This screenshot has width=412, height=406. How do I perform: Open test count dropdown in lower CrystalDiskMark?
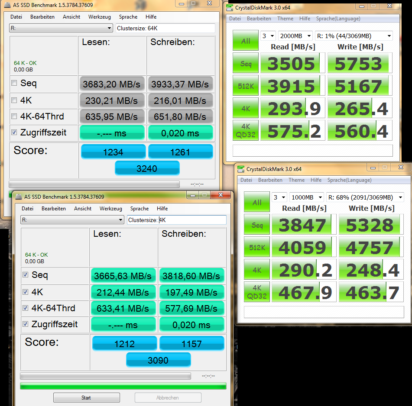tap(279, 197)
